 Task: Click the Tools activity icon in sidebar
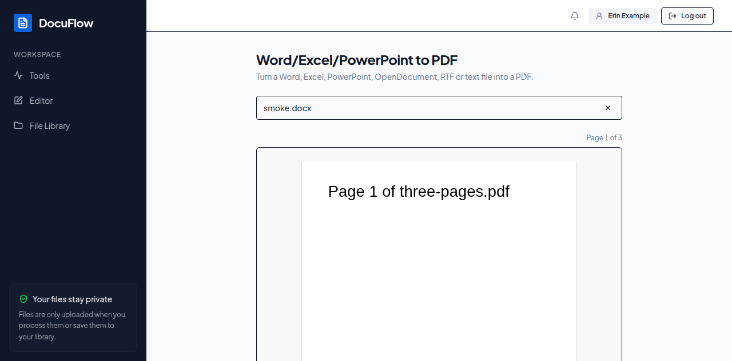coord(18,75)
